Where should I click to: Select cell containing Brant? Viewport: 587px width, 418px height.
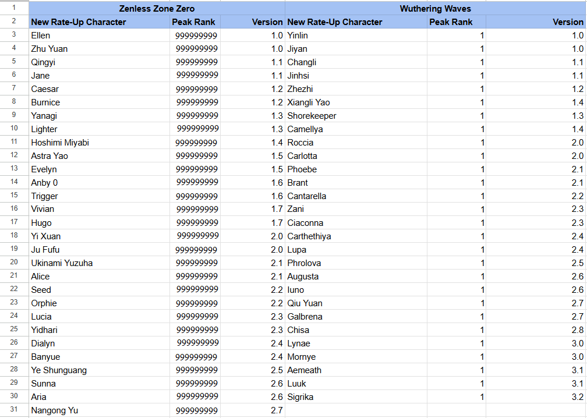356,183
